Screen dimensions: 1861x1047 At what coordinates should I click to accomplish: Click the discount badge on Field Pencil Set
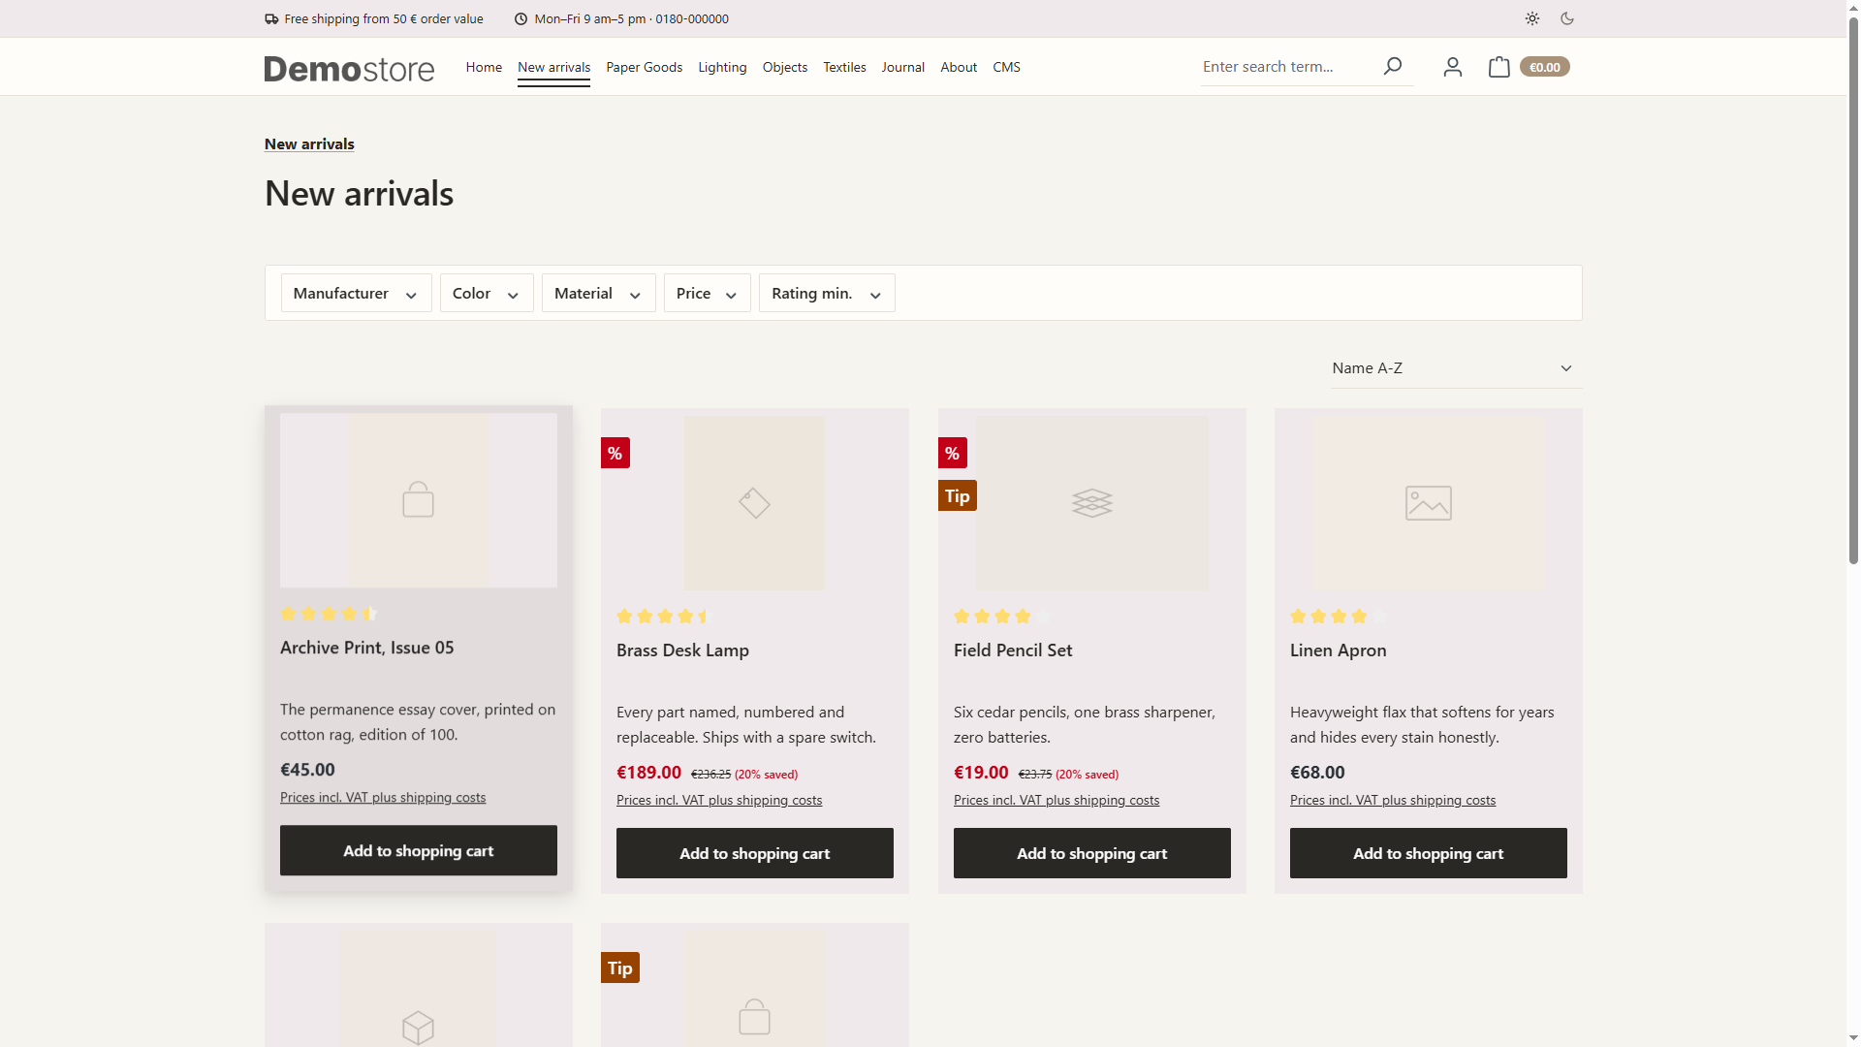point(953,453)
